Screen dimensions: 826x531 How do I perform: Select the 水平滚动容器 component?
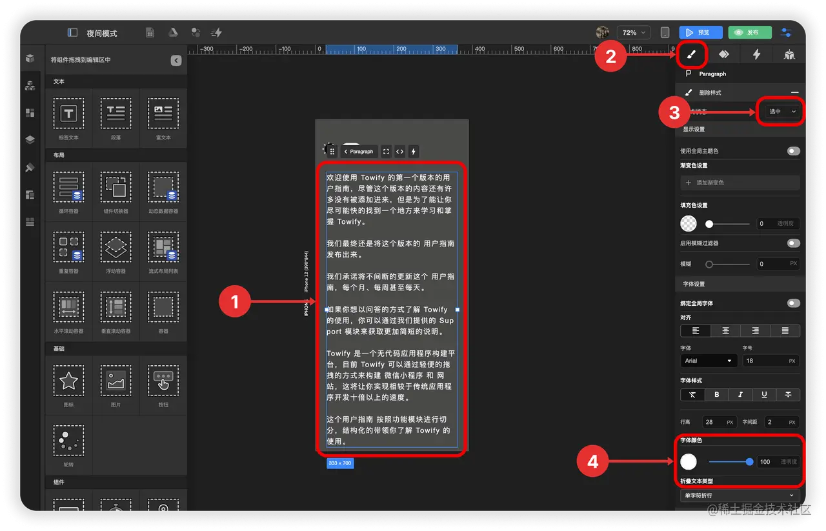pyautogui.click(x=68, y=312)
